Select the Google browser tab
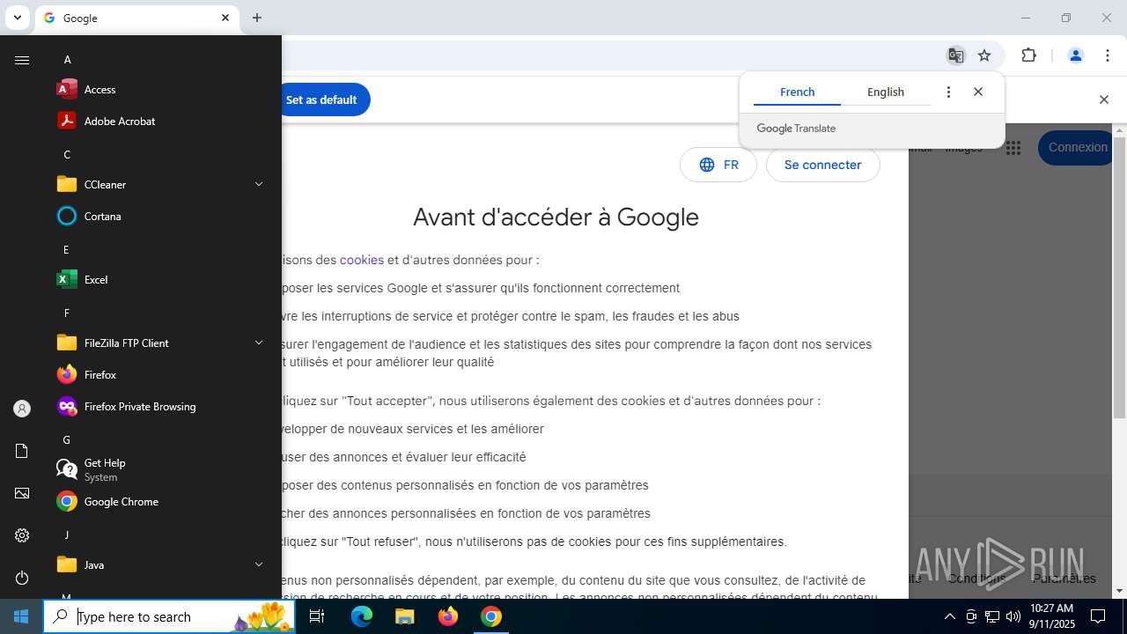 coord(136,18)
